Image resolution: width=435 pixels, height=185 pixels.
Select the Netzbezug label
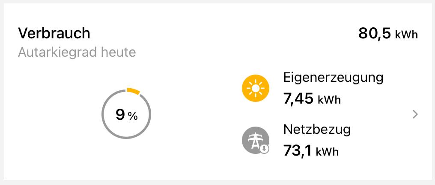(x=317, y=130)
